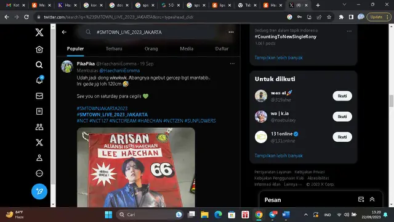
Task: Expand the Pesan messages drawer
Action: pos(372,199)
